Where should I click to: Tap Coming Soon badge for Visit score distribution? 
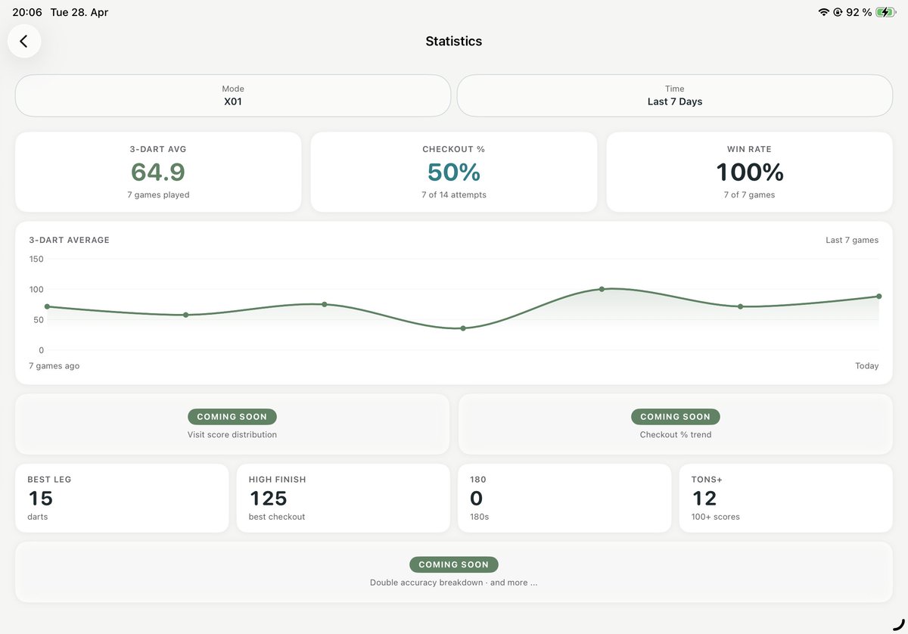coord(232,417)
